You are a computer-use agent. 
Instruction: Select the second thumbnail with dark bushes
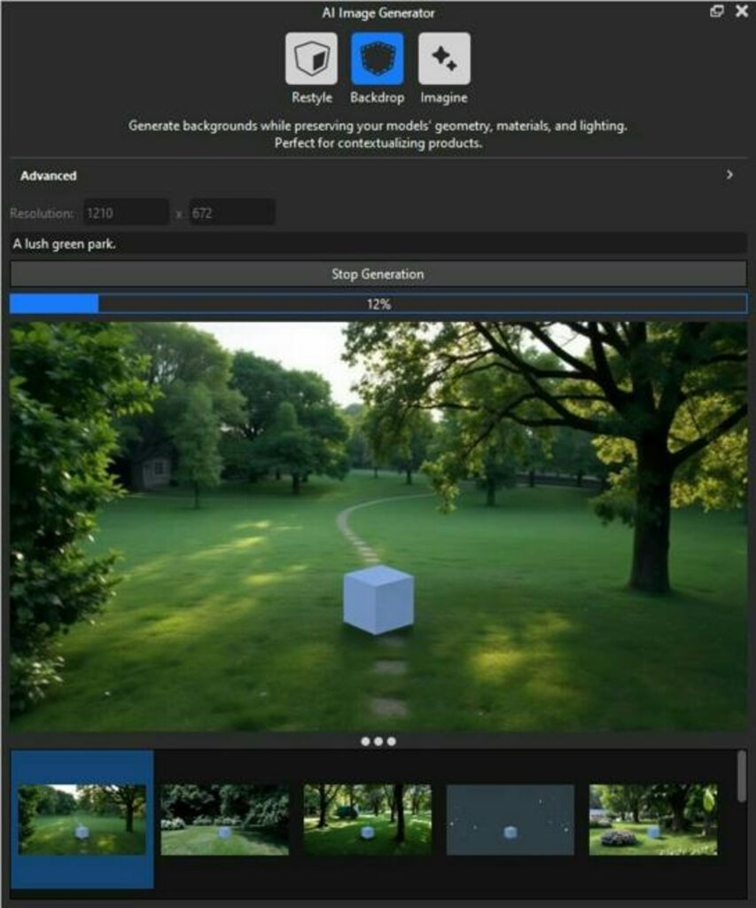[x=224, y=819]
